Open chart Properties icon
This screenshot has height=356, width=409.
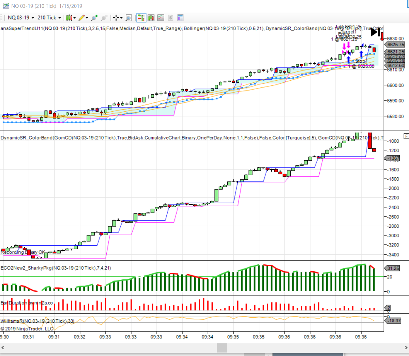tap(181, 18)
